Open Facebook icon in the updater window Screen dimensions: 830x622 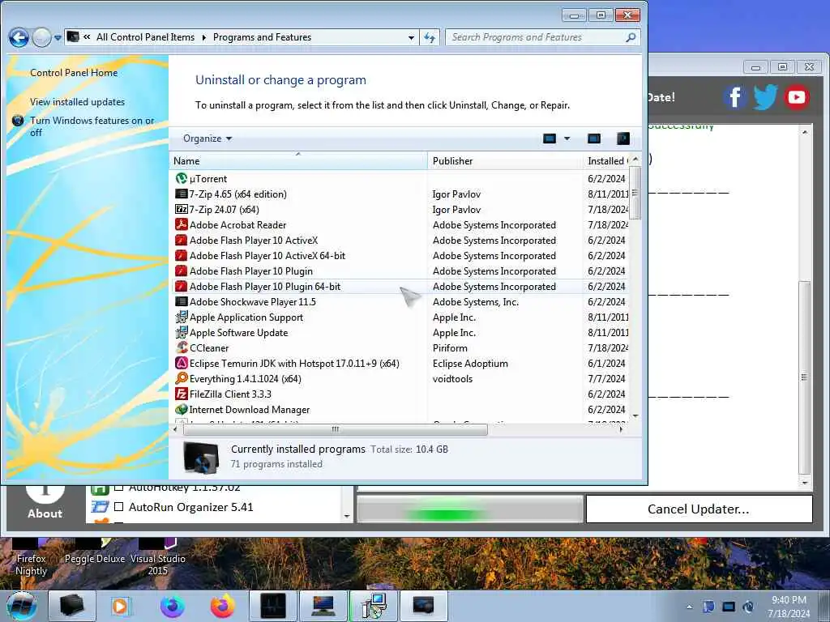pos(734,97)
